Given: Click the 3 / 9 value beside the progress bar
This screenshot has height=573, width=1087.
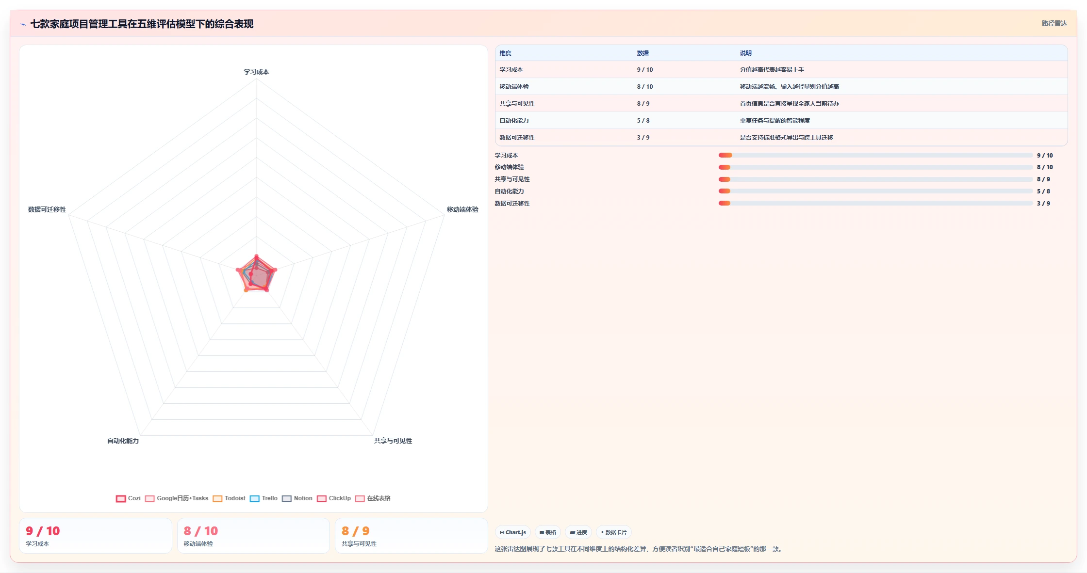Looking at the screenshot, I should pos(1043,204).
